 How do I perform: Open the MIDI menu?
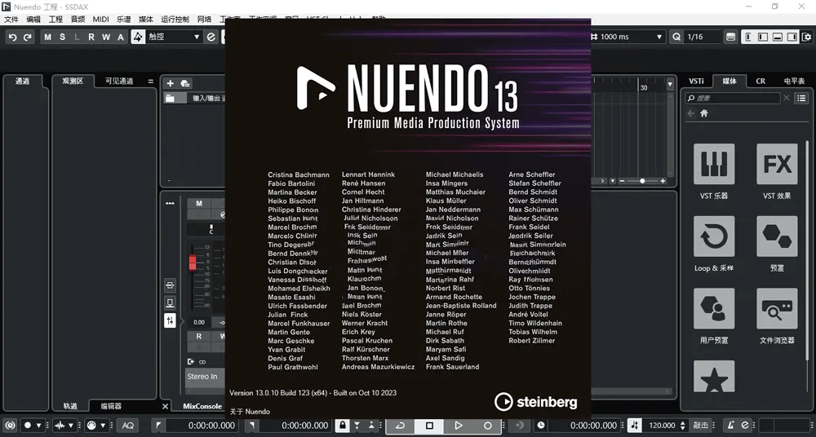click(x=101, y=20)
